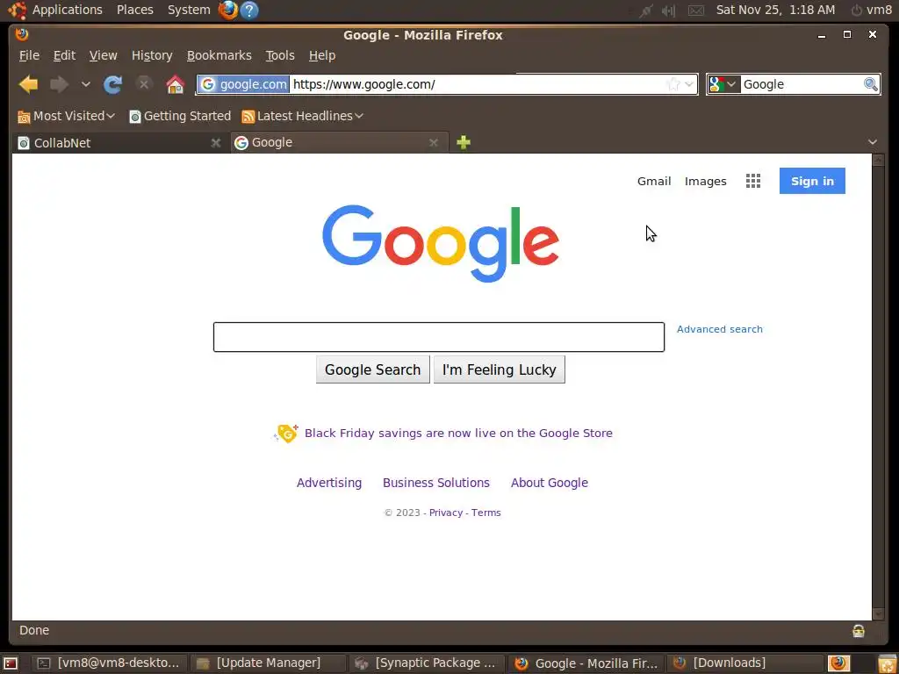899x674 pixels.
Task: Open the vm8 user session menu
Action: (x=872, y=10)
